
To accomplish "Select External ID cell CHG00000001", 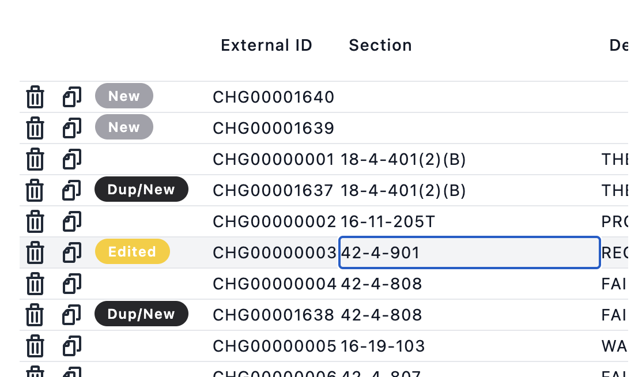I will [274, 159].
